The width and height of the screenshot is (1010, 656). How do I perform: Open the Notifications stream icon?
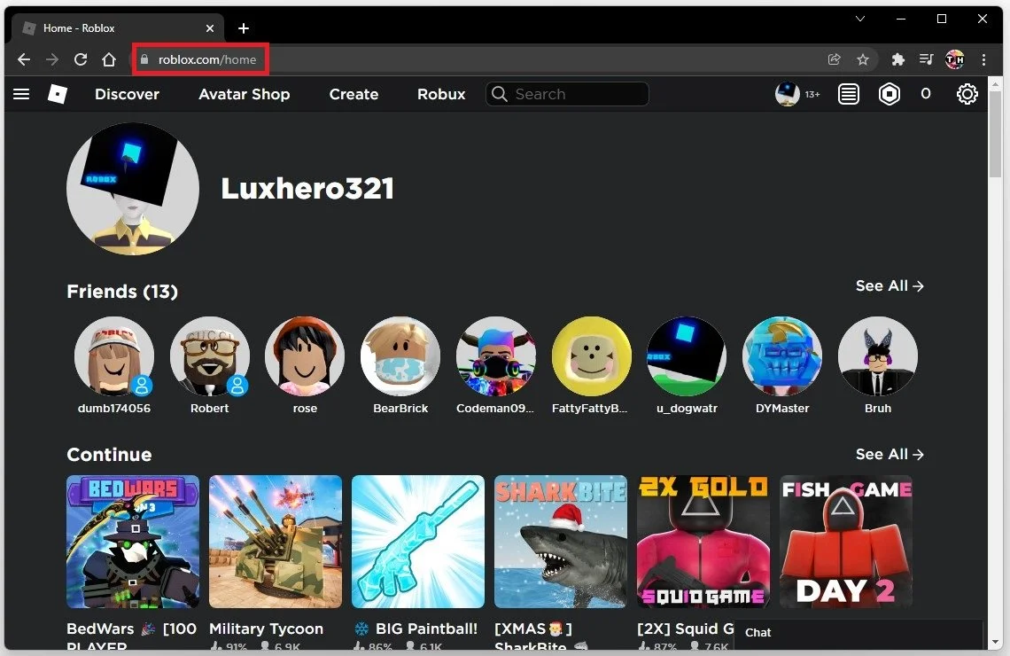pyautogui.click(x=849, y=95)
